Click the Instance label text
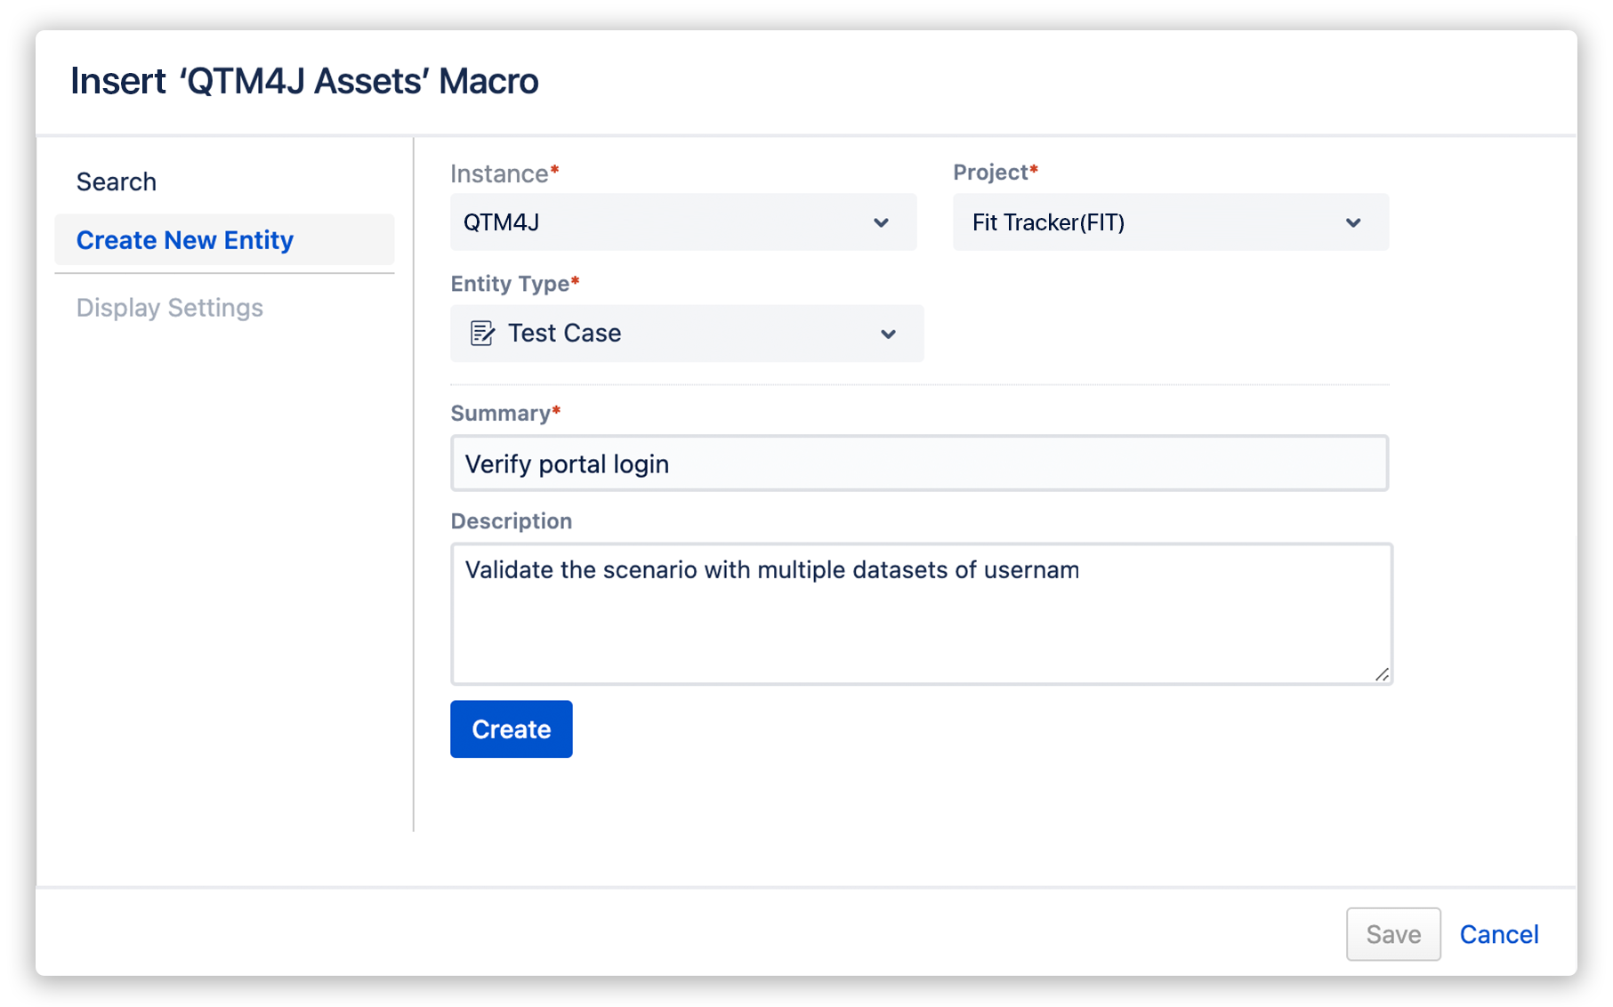The width and height of the screenshot is (1613, 1007). click(504, 173)
